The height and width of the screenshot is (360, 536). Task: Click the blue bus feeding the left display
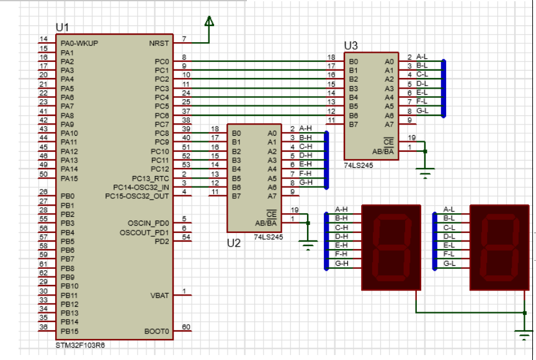[x=326, y=241]
